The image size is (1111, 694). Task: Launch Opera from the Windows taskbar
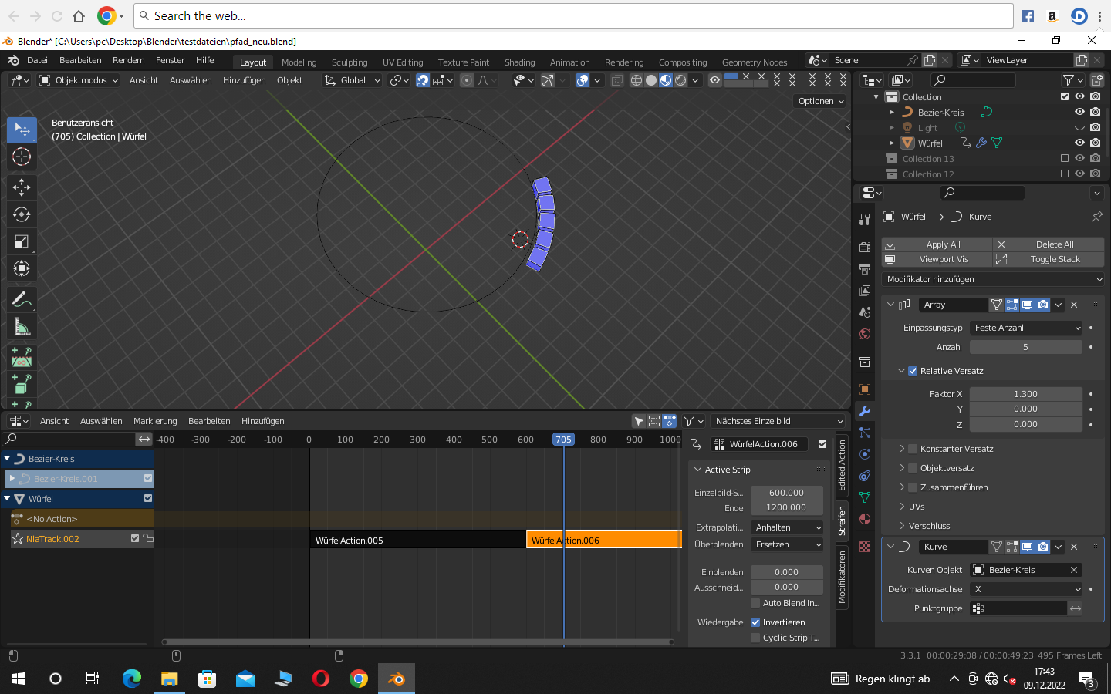pyautogui.click(x=321, y=679)
